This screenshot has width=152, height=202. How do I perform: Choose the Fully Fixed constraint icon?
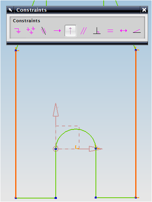(x=31, y=31)
